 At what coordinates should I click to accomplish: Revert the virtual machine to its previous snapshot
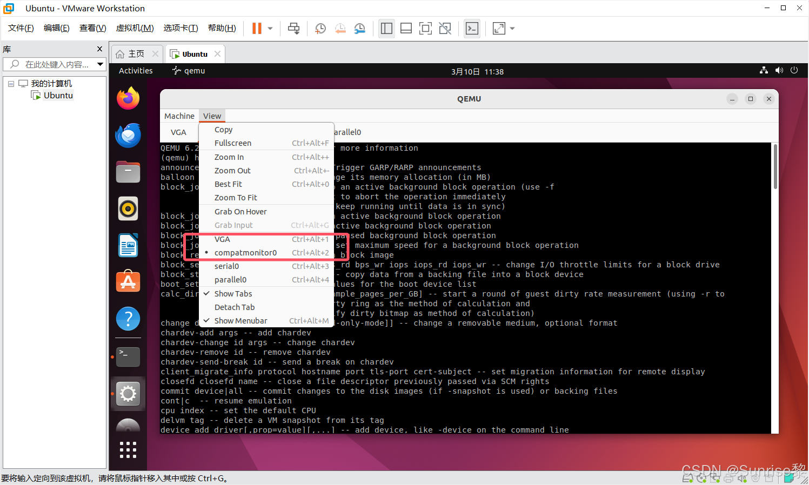(x=340, y=29)
